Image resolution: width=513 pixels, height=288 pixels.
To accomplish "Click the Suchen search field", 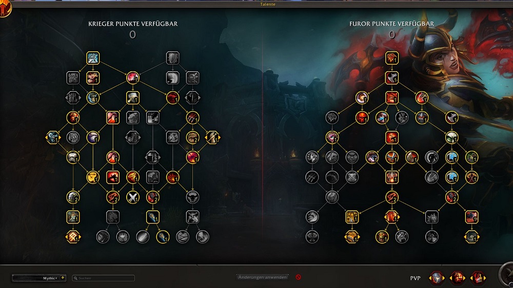I will pyautogui.click(x=104, y=278).
